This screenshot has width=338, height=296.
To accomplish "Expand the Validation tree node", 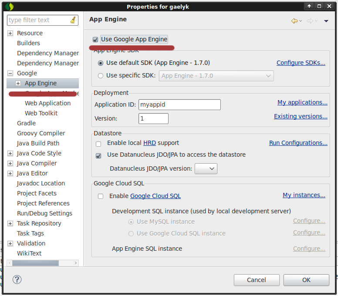I will [x=10, y=243].
